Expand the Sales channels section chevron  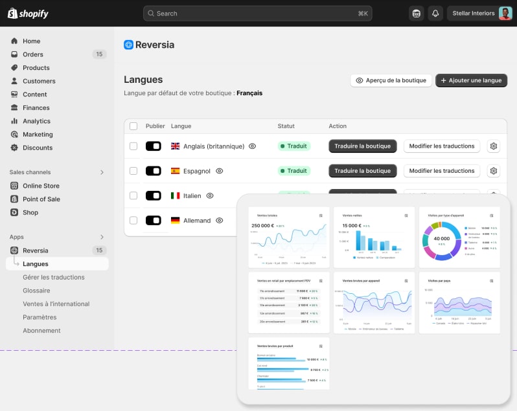click(102, 172)
